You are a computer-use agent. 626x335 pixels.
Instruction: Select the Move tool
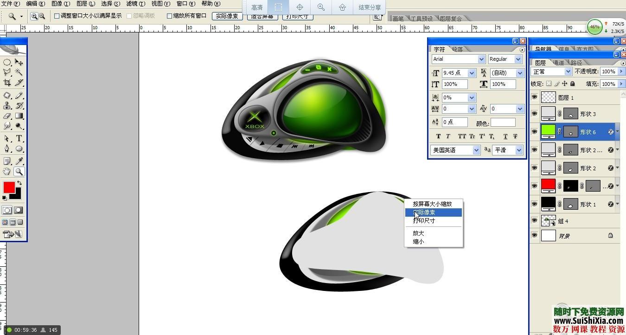click(19, 62)
